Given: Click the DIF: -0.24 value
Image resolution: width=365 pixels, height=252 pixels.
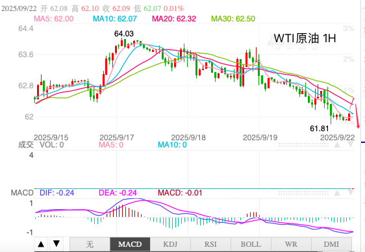Looking at the screenshot, I should [57, 193].
